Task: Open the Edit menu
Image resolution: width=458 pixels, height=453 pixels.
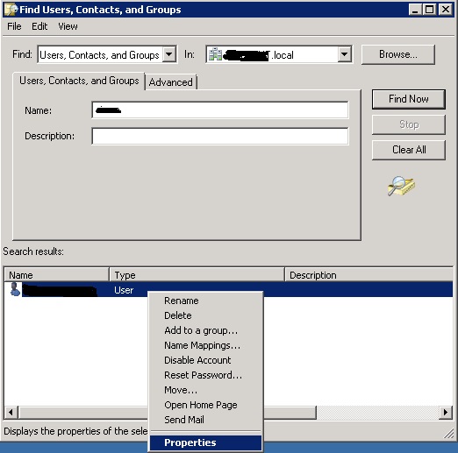Action: (39, 26)
